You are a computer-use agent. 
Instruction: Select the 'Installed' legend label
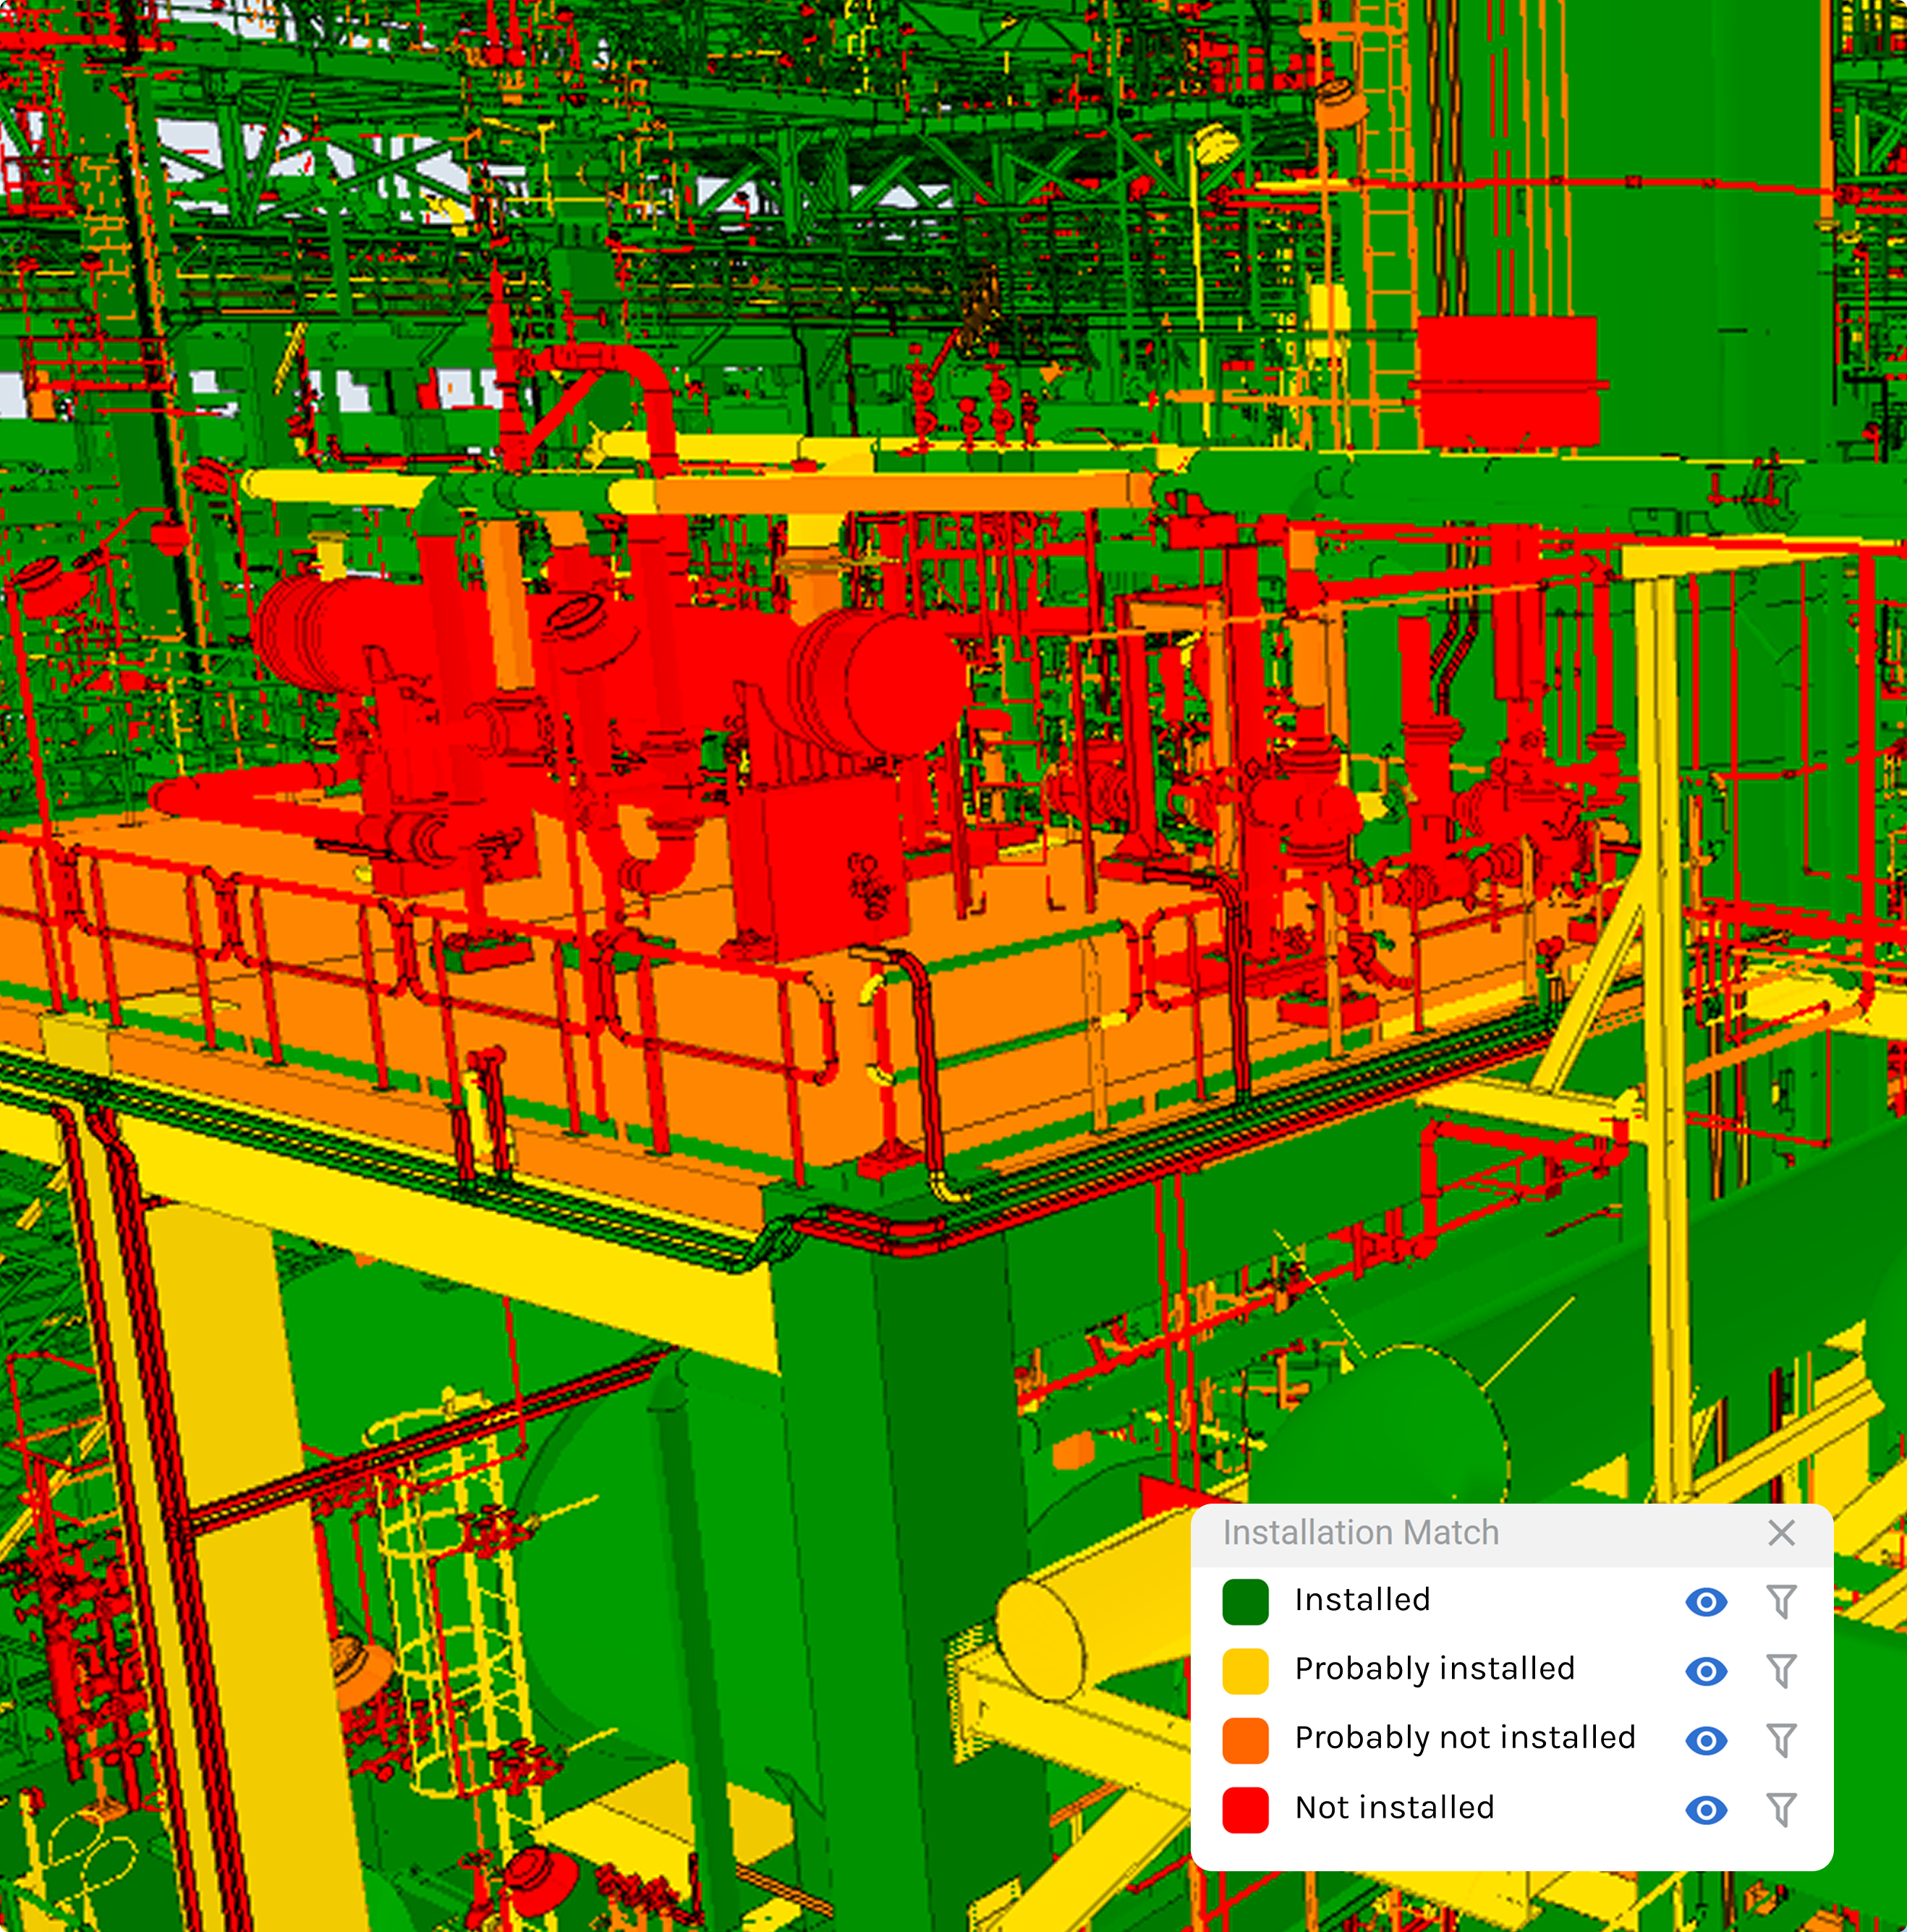(1362, 1600)
